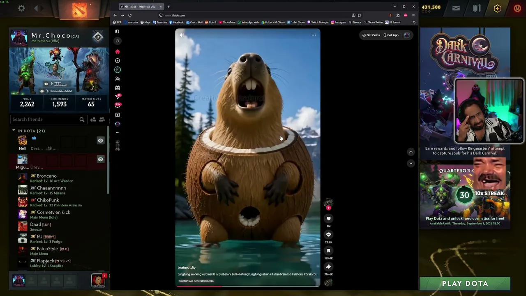Save the video with bookmark icon
The width and height of the screenshot is (526, 296).
tap(328, 250)
